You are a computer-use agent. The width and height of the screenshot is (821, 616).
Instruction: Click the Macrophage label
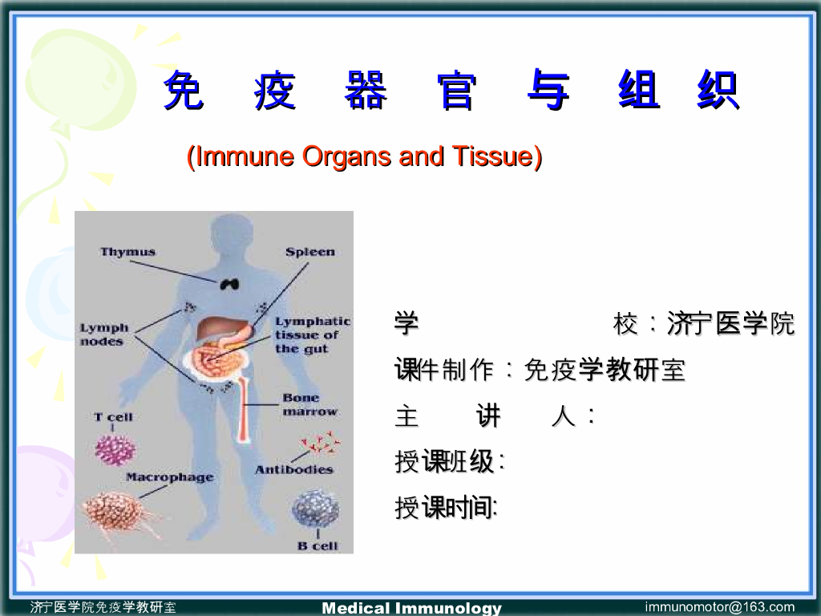[170, 477]
